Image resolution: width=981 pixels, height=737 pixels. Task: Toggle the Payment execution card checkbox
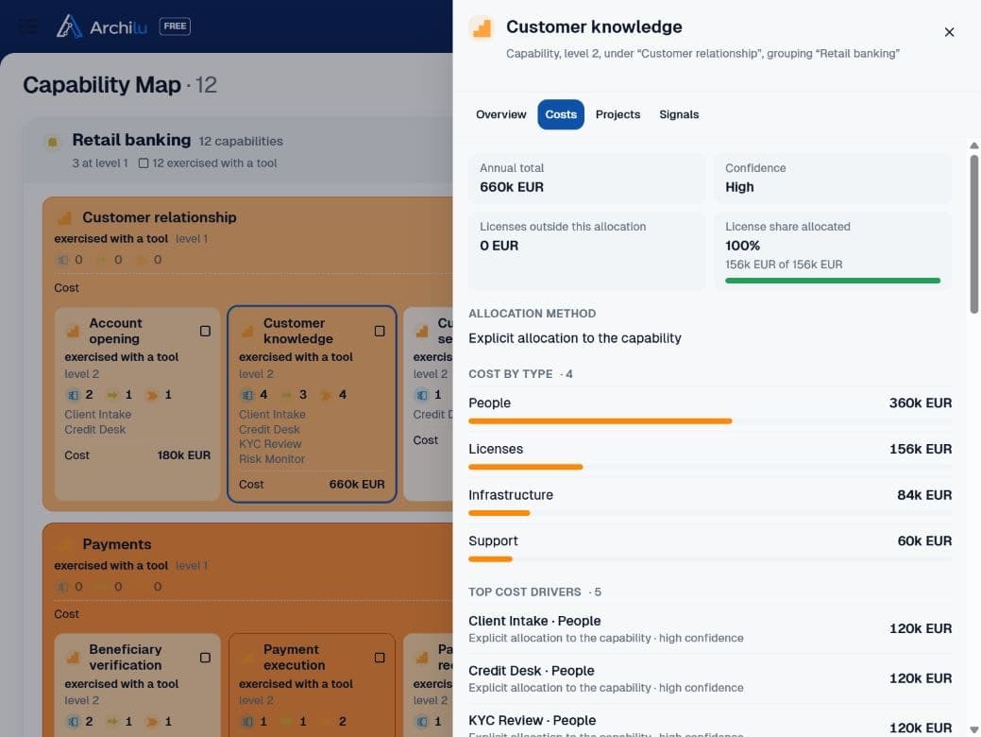pyautogui.click(x=380, y=658)
